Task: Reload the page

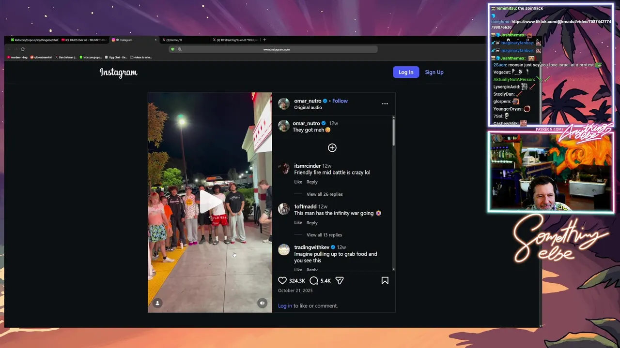Action: pos(22,49)
